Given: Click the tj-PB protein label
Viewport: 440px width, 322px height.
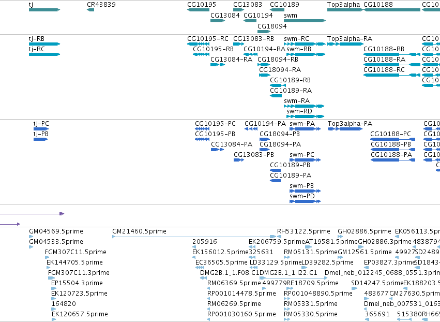Looking at the screenshot, I should coord(41,134).
